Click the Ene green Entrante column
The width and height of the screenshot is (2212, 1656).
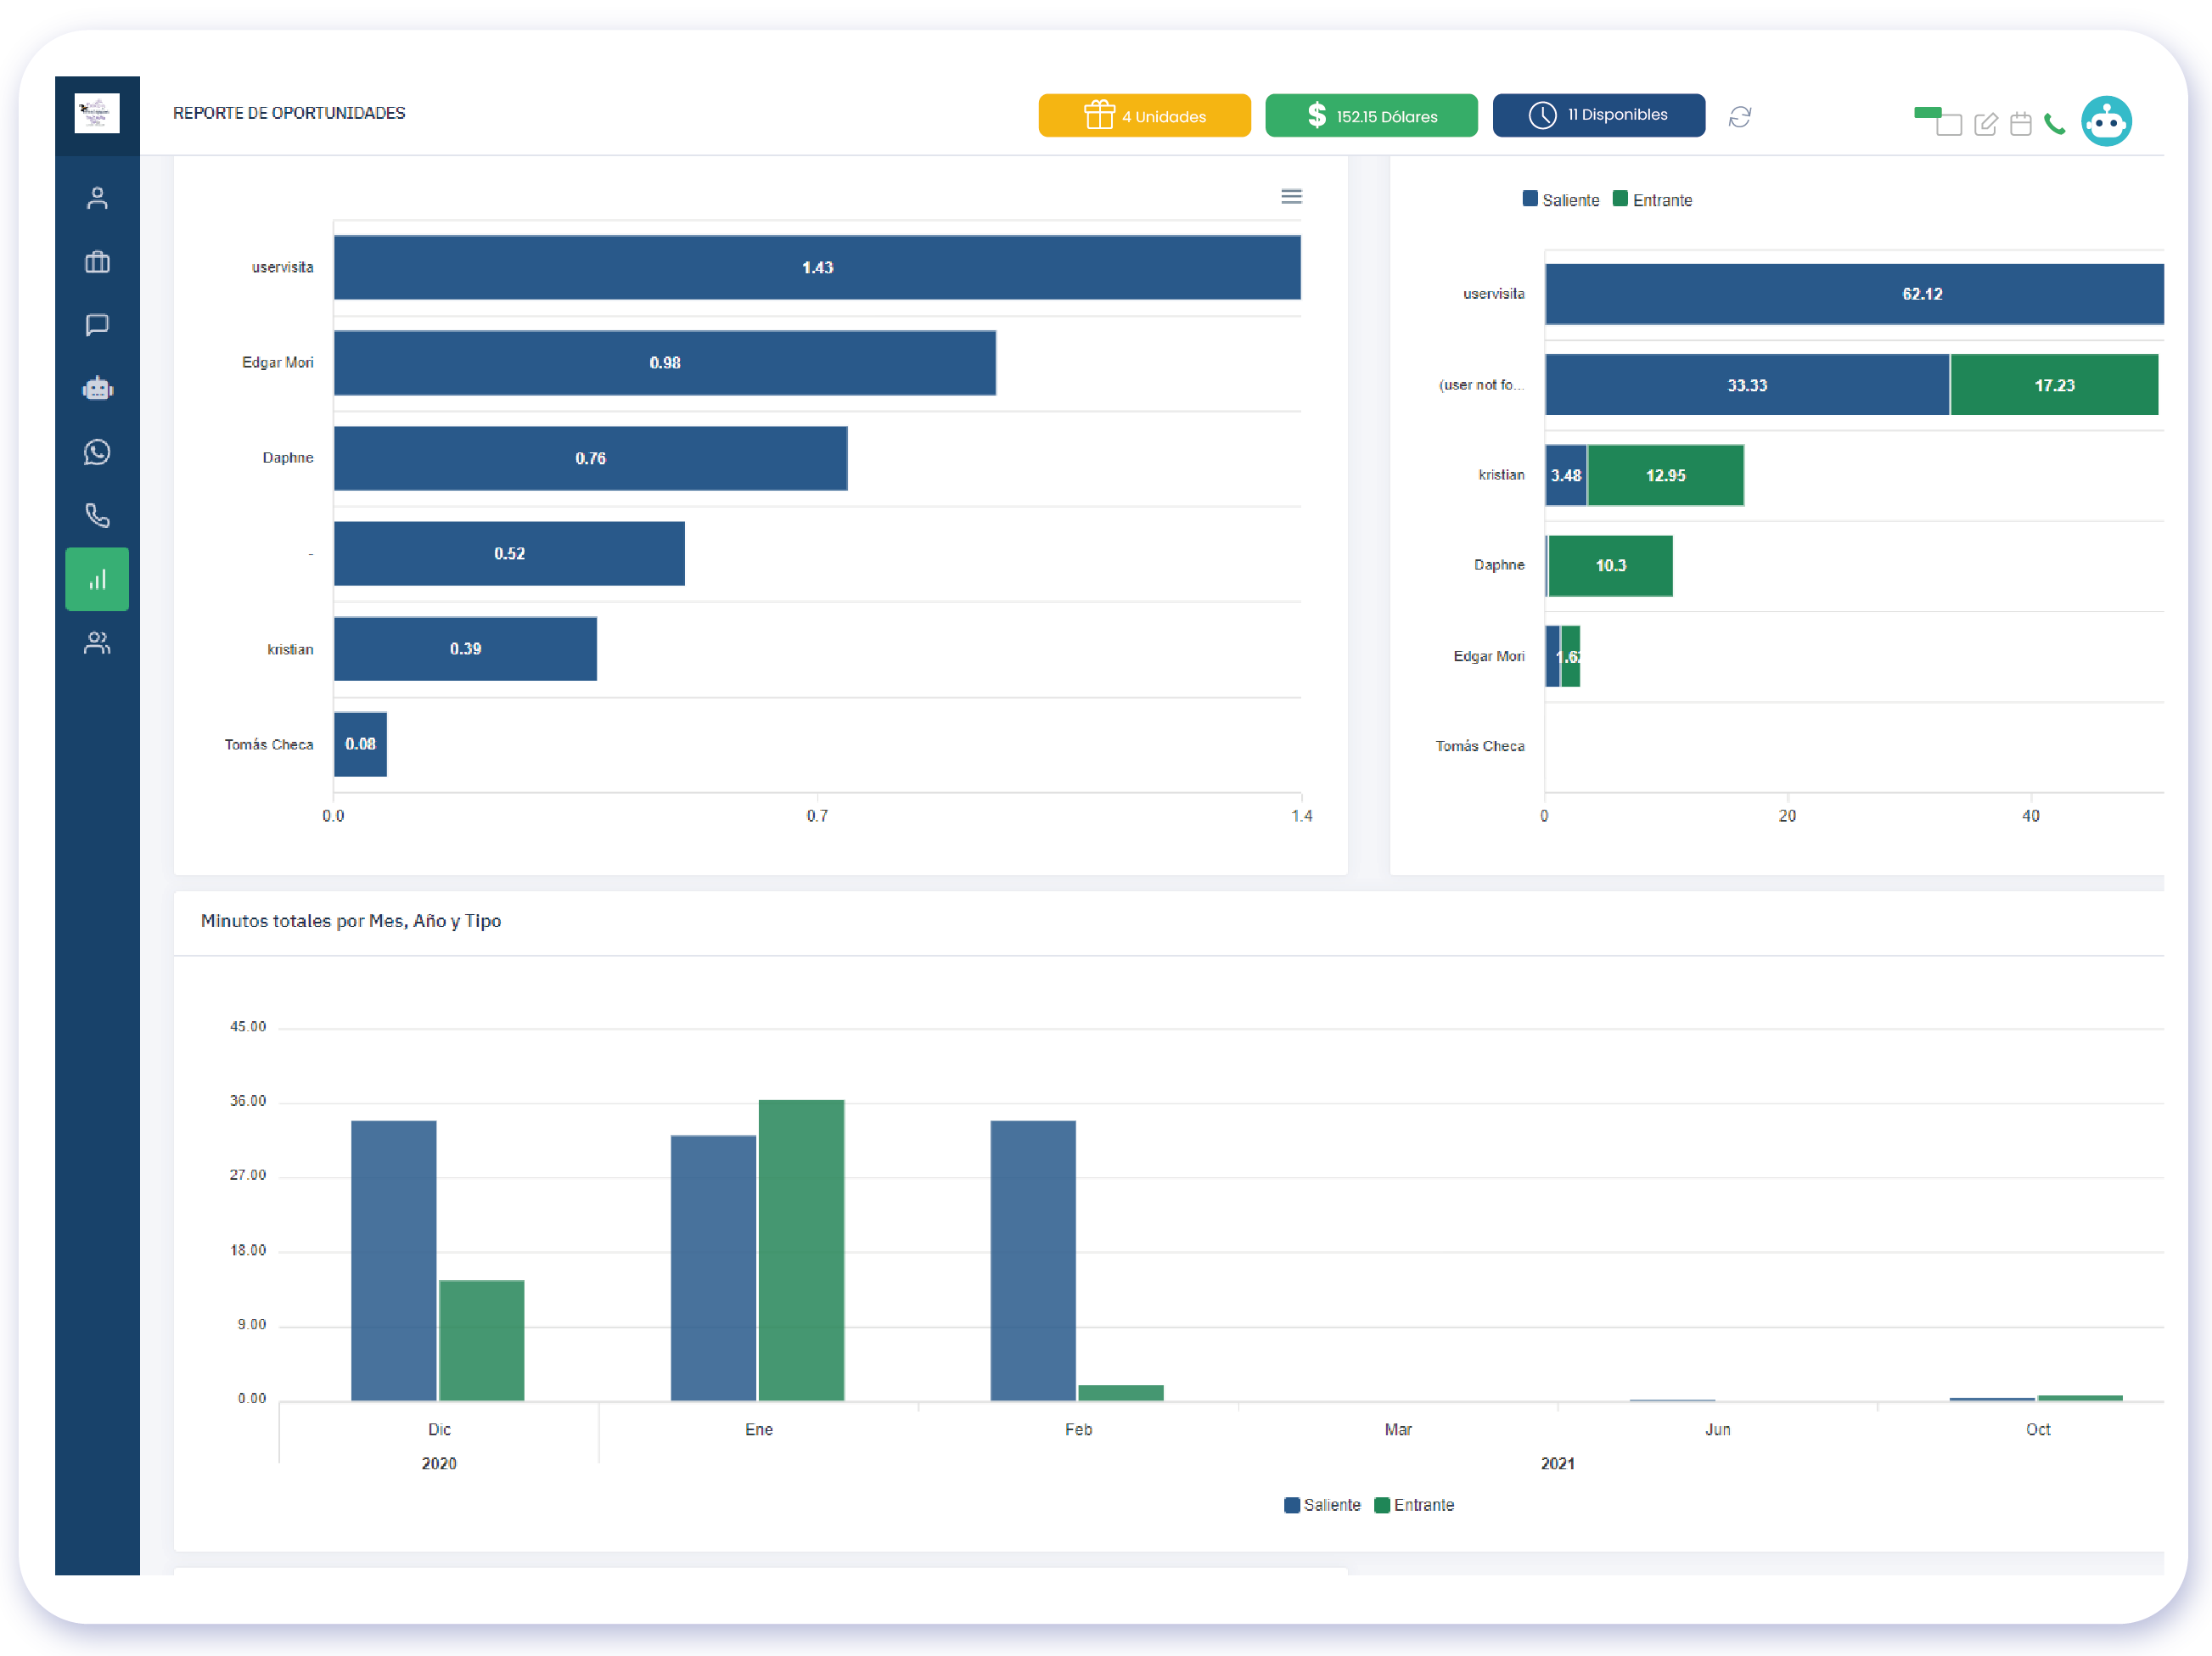[801, 1250]
